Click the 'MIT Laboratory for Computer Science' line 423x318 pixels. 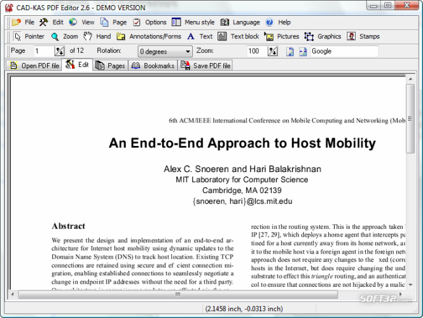click(242, 180)
